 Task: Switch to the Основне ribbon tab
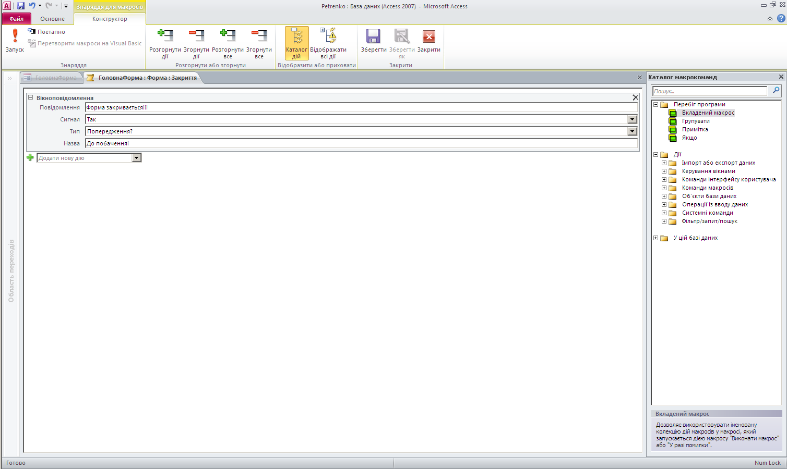[x=52, y=19]
